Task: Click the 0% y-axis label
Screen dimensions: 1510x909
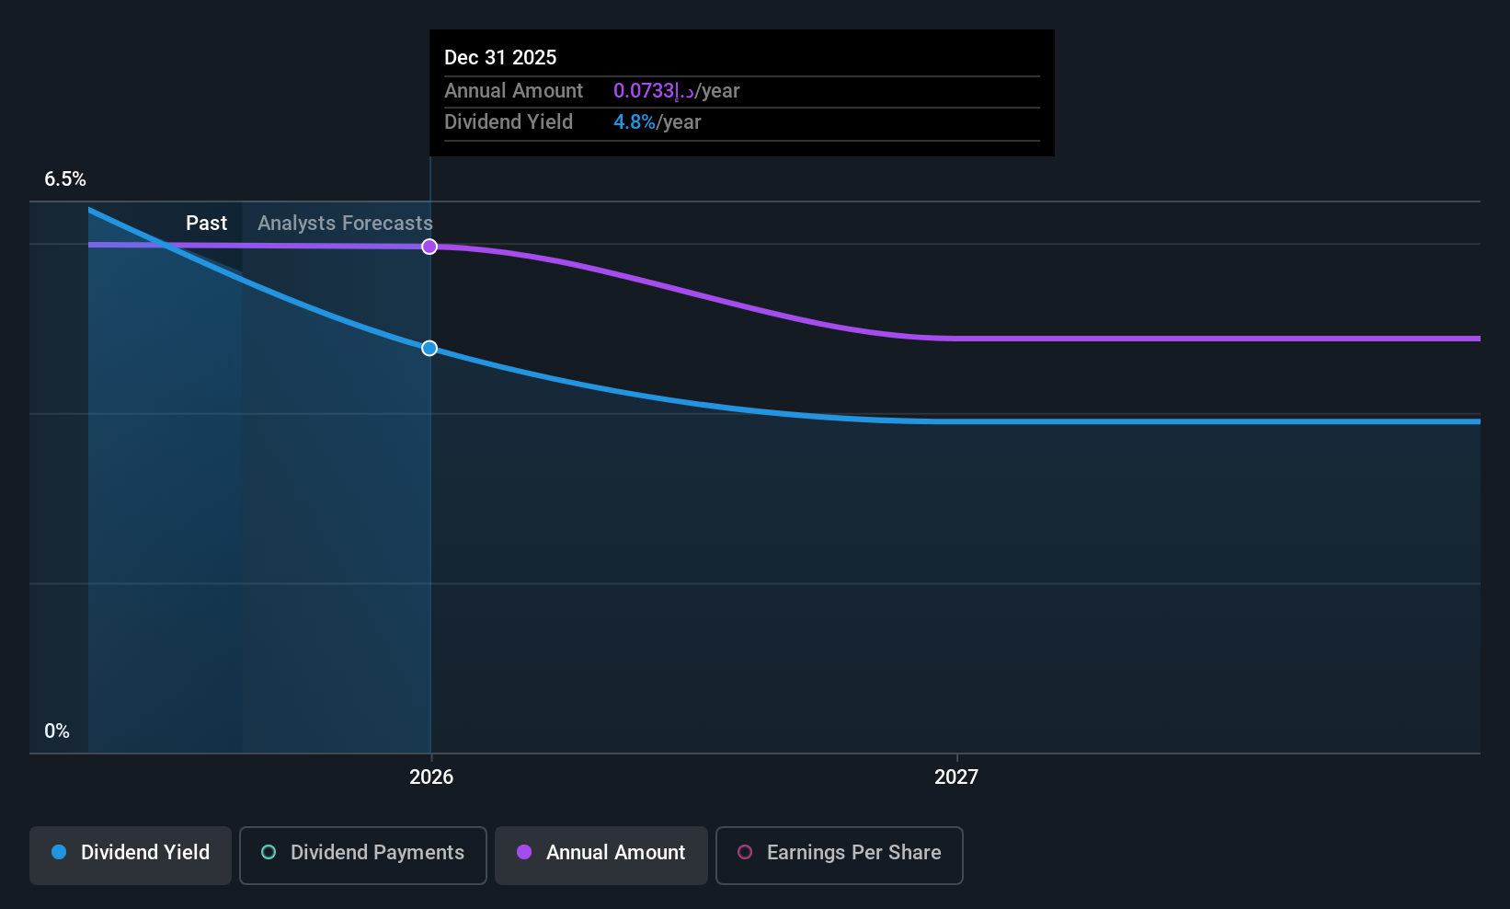Action: click(x=57, y=731)
